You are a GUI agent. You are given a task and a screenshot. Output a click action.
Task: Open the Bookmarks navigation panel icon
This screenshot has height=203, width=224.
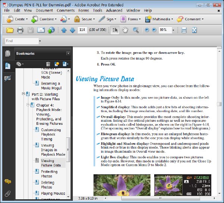(8, 66)
